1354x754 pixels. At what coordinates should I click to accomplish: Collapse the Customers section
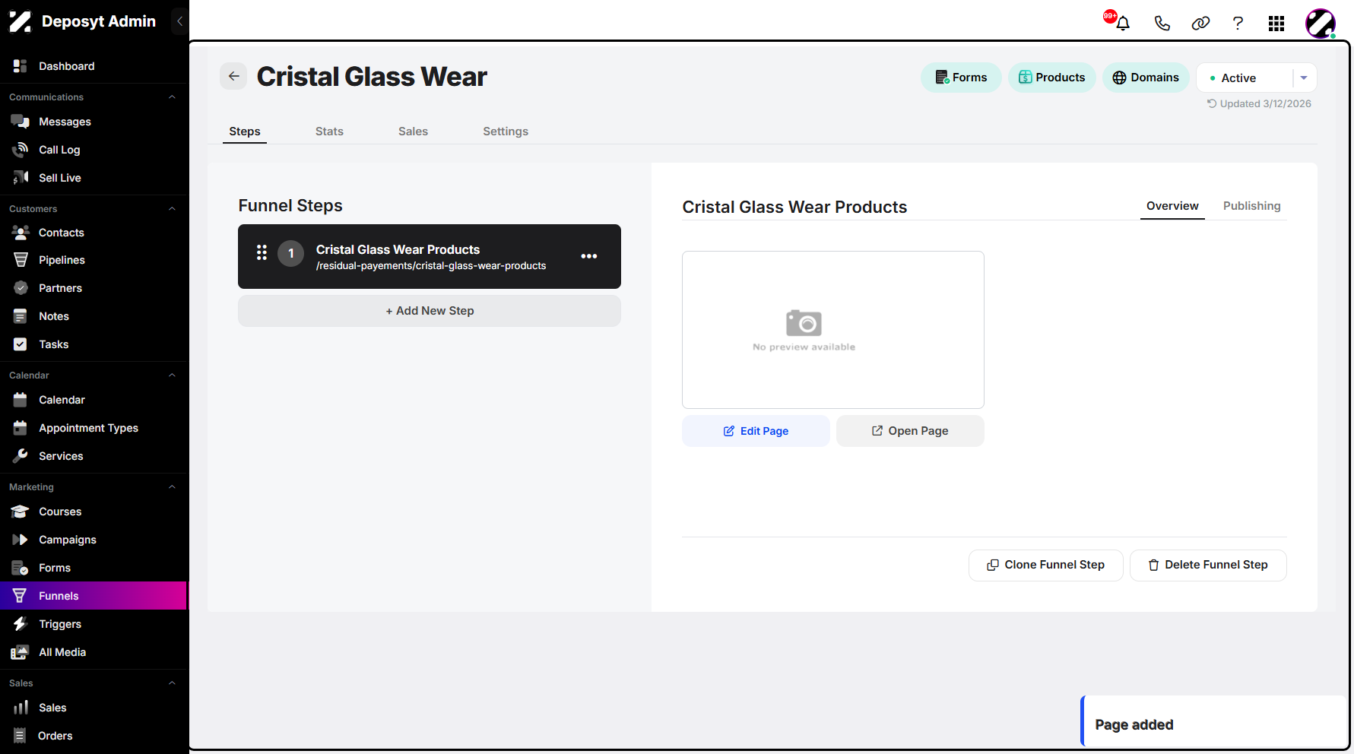tap(172, 209)
